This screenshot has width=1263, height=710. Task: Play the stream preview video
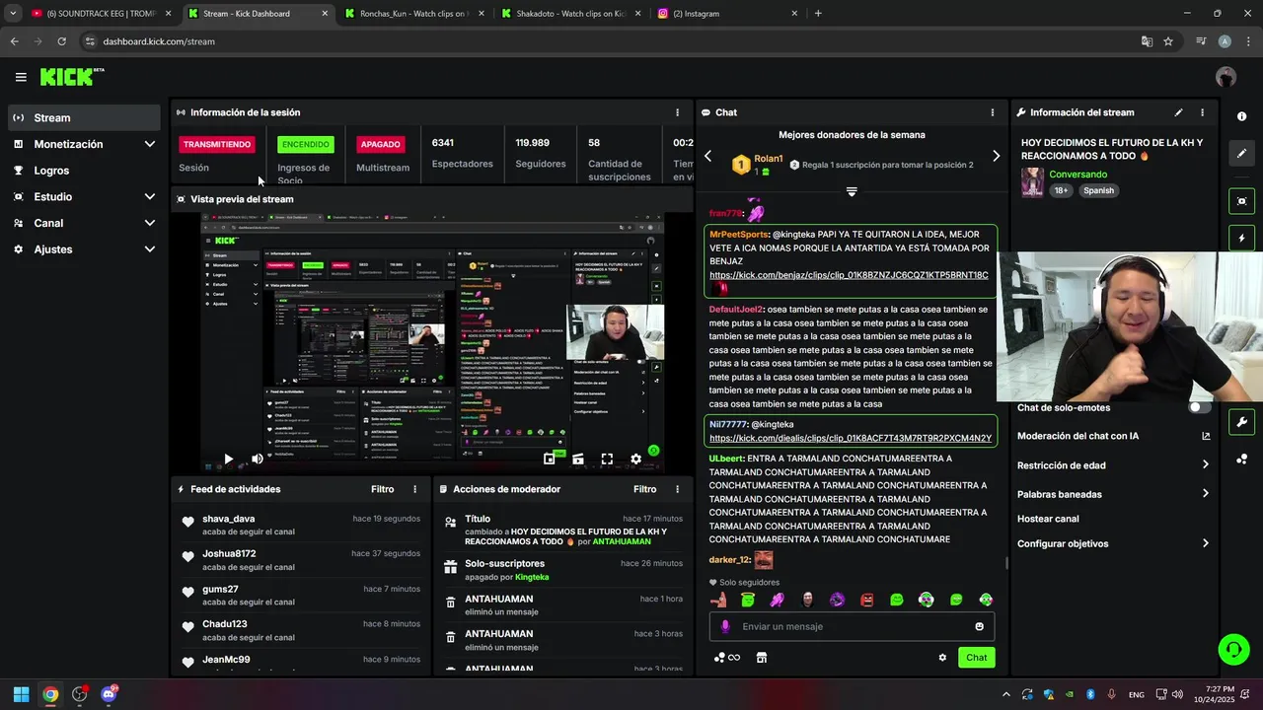(x=228, y=459)
